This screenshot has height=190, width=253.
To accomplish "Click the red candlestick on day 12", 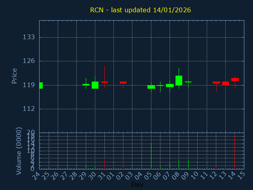I will [x=216, y=82].
